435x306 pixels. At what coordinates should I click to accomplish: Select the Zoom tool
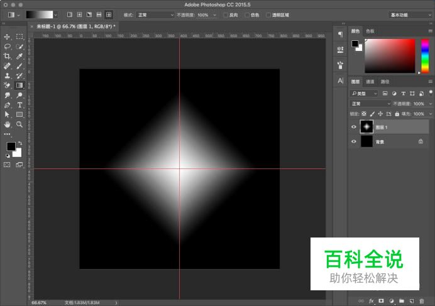click(19, 124)
